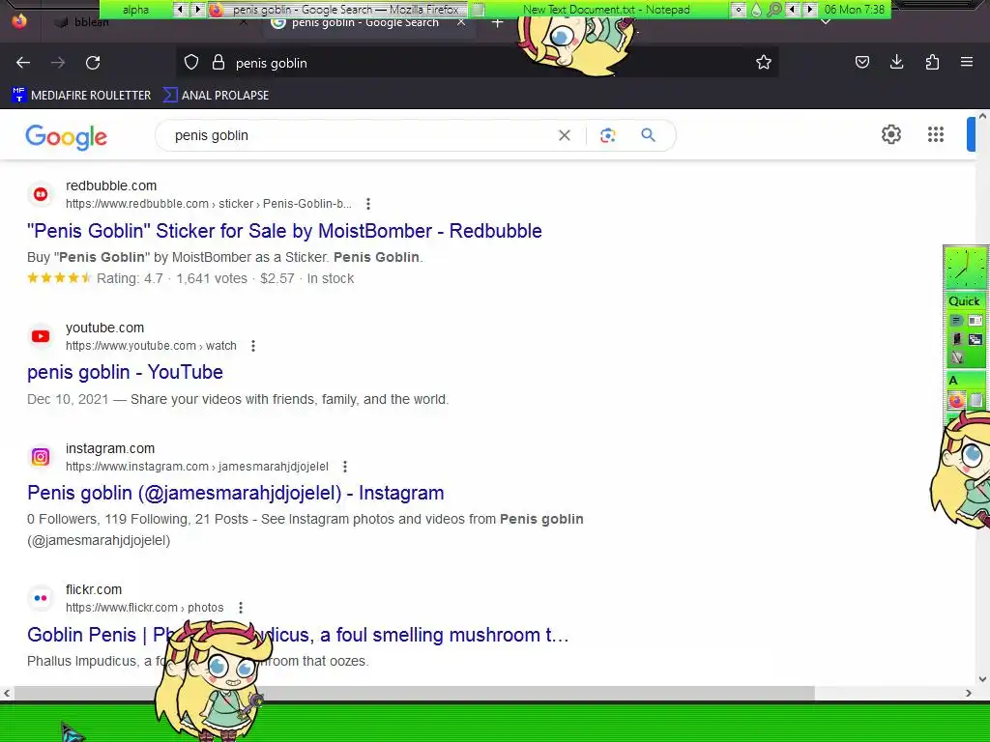Viewport: 990px width, 742px height.
Task: Search by image with Google Lens icon
Action: 607,135
